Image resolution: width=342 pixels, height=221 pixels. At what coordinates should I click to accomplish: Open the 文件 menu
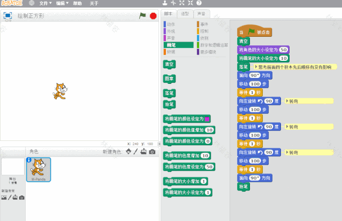click(x=45, y=3)
